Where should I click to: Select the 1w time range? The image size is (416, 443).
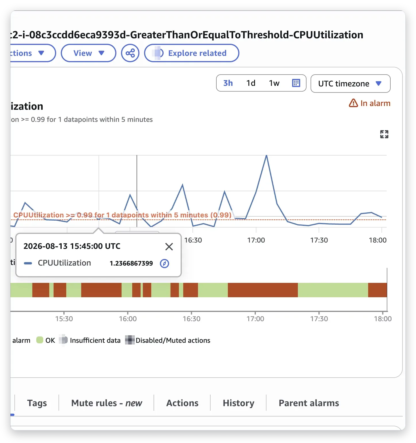(274, 83)
